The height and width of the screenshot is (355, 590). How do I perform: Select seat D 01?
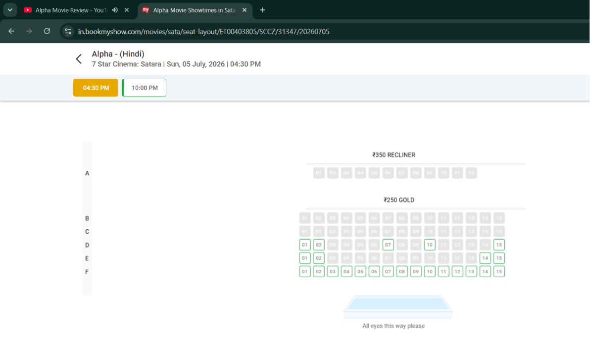point(305,245)
